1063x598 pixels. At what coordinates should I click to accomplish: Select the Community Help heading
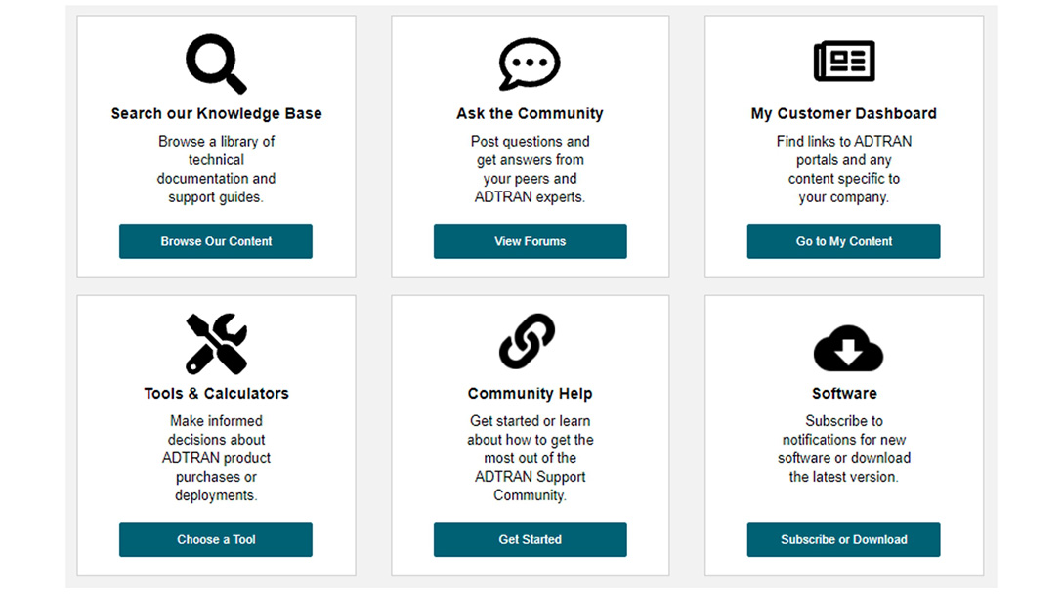(x=530, y=393)
